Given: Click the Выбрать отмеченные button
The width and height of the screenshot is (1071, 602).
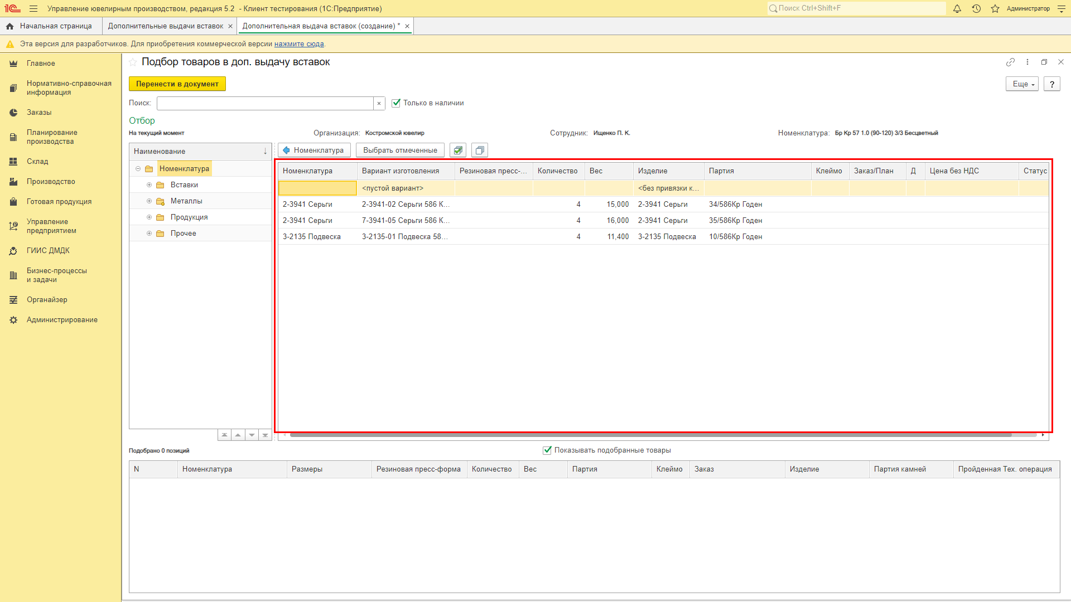Looking at the screenshot, I should point(400,150).
